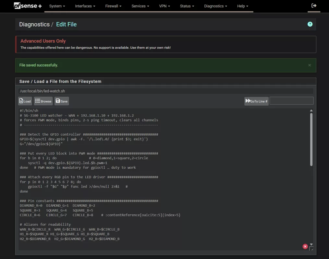The width and height of the screenshot is (329, 259).
Task: Click the editor scrollbar up arrow
Action: click(311, 111)
